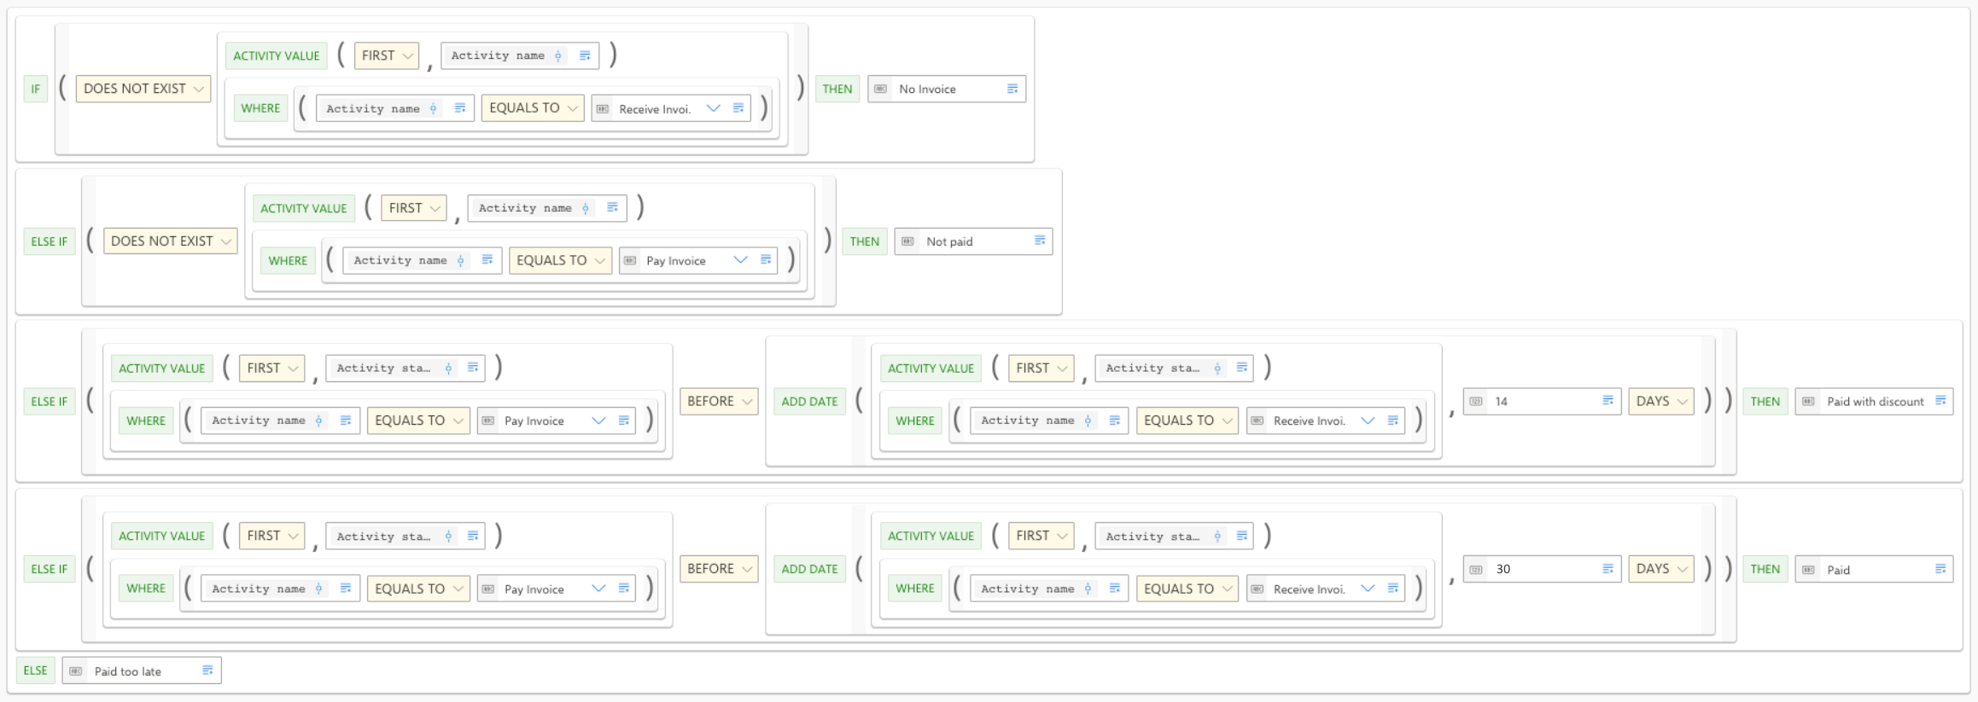Screen dimensions: 1978x702
Task: Click text-type icon in 'Paid' result field
Action: pos(1808,570)
